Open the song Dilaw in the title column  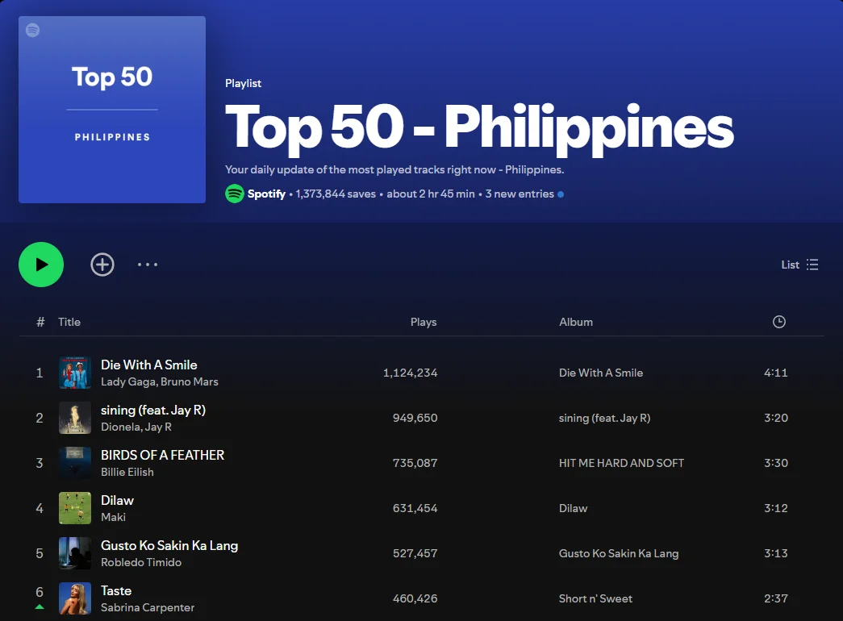pyautogui.click(x=117, y=500)
